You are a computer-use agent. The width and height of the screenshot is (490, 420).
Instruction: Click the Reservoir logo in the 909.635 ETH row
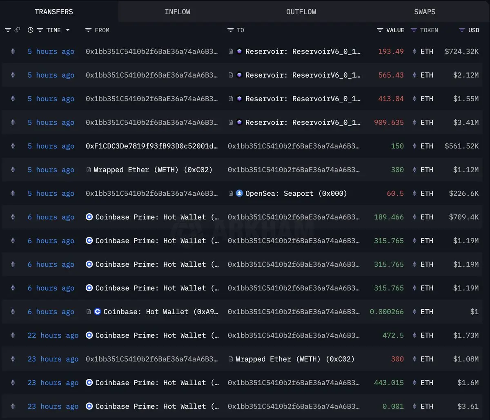[239, 123]
